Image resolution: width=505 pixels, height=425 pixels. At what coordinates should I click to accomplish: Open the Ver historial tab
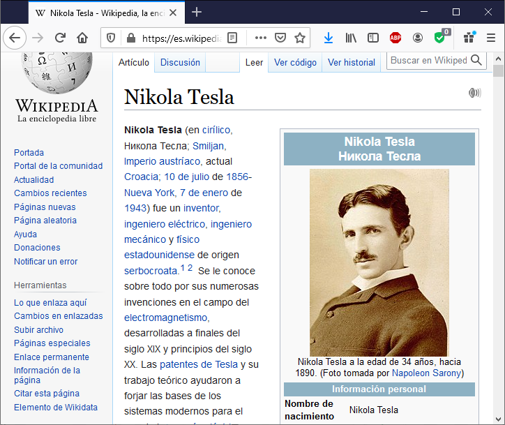tap(352, 62)
